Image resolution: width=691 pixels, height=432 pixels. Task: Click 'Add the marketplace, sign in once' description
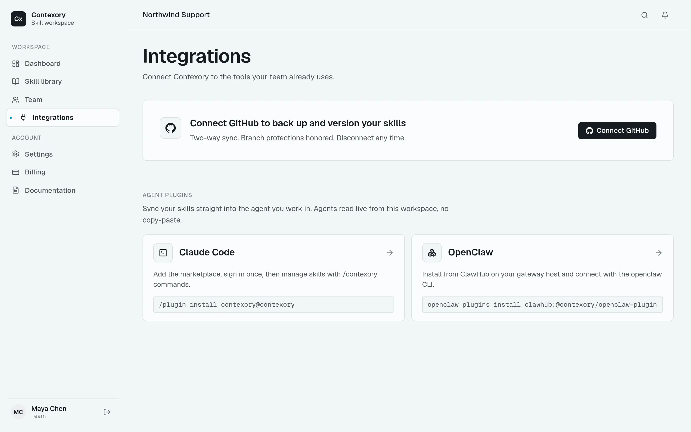click(265, 279)
